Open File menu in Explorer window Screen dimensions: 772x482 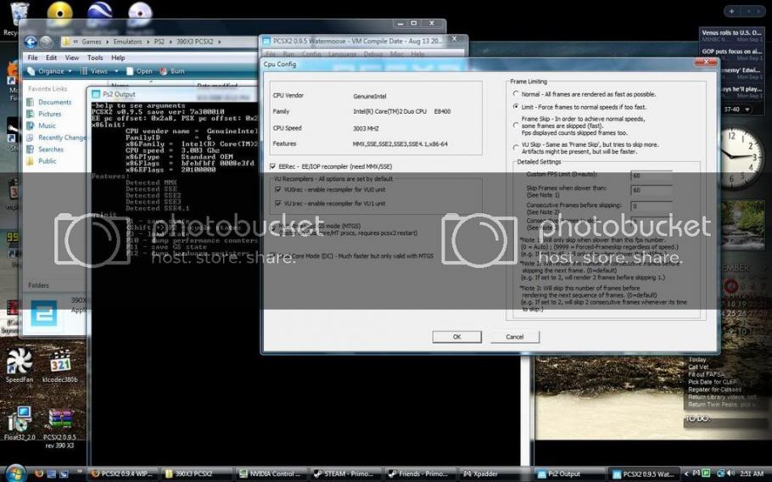coord(32,58)
